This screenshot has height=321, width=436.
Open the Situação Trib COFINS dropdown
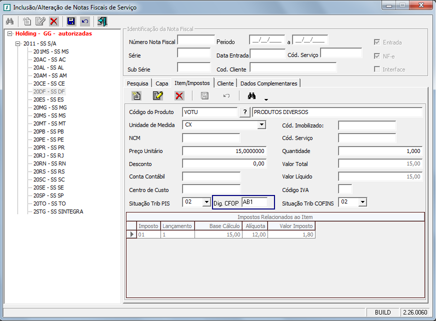pos(362,202)
